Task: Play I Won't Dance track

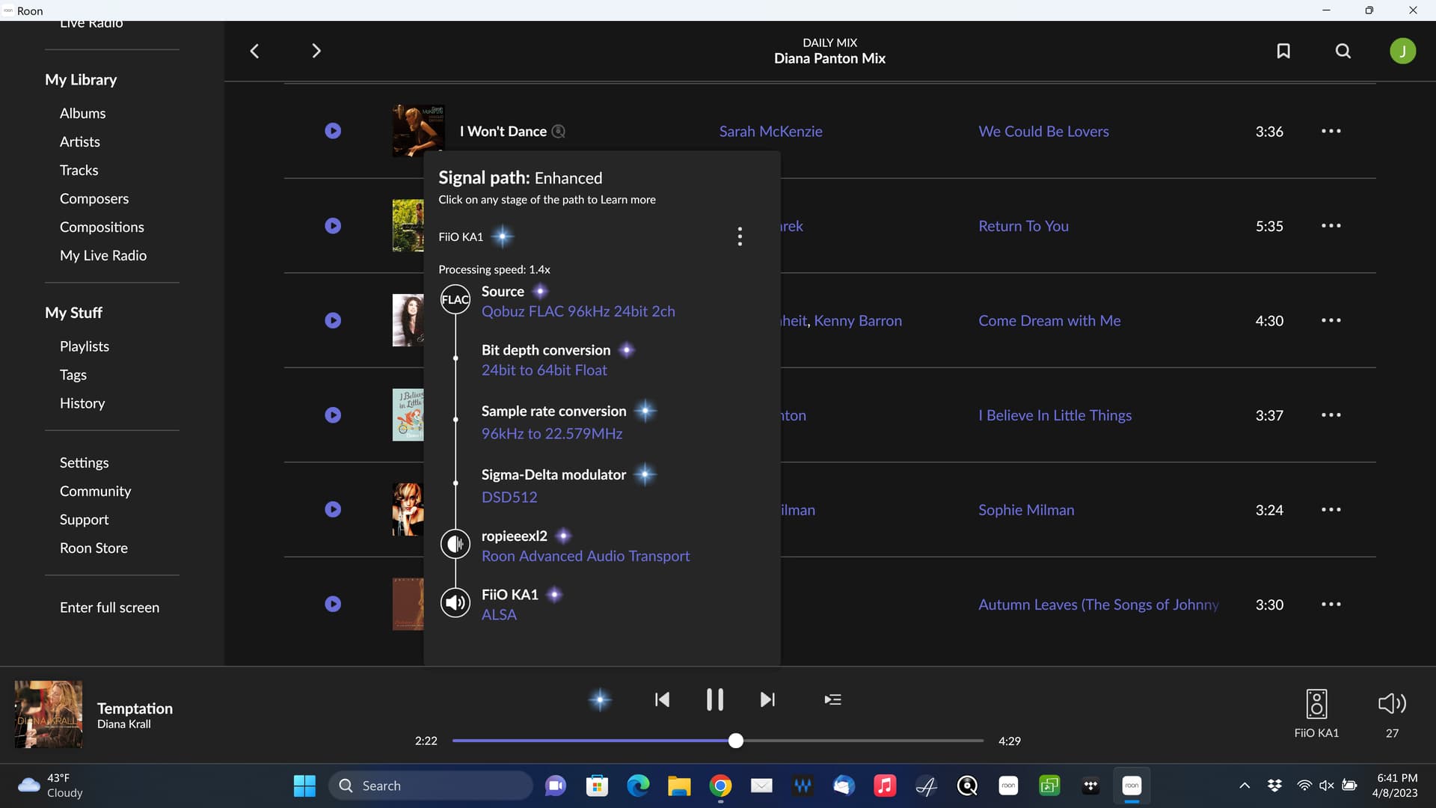Action: (333, 131)
